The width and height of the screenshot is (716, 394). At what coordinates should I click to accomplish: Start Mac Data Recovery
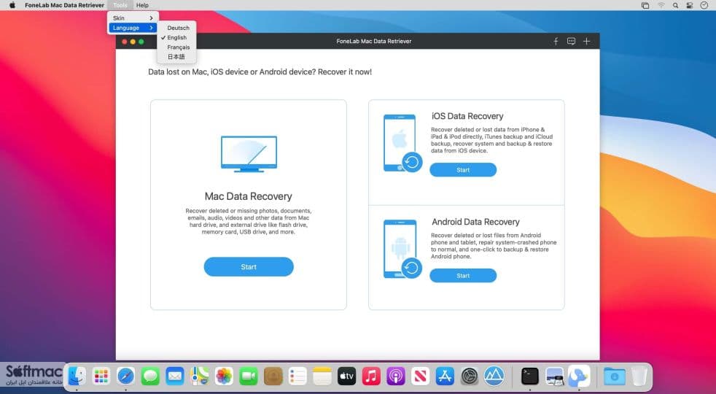click(x=249, y=267)
